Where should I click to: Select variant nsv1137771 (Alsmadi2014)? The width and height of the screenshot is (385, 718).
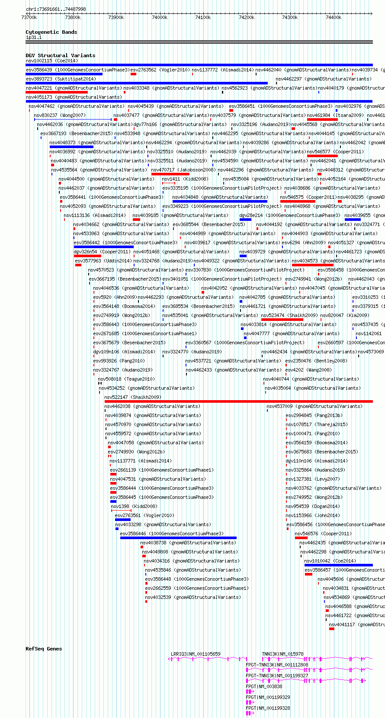tap(141, 461)
